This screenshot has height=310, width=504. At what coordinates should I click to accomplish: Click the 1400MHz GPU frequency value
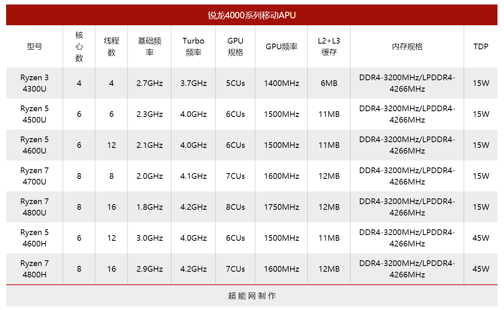point(281,83)
